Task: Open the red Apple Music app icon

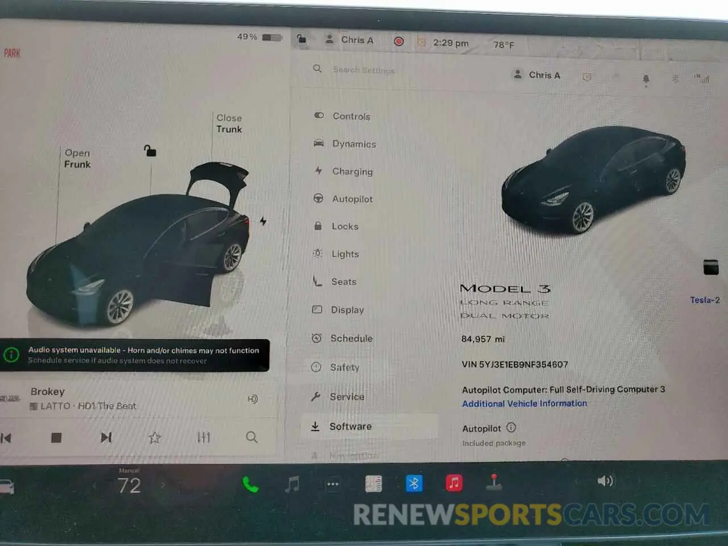Action: pyautogui.click(x=454, y=483)
